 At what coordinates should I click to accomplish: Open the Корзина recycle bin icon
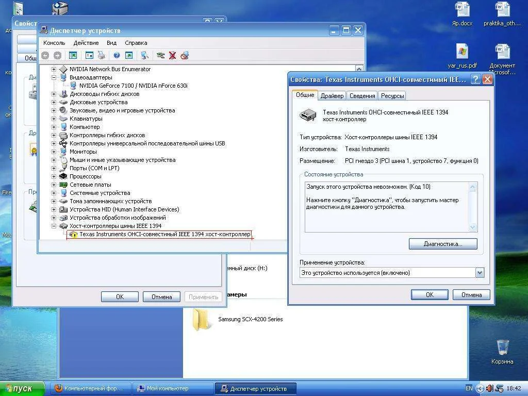click(x=502, y=352)
